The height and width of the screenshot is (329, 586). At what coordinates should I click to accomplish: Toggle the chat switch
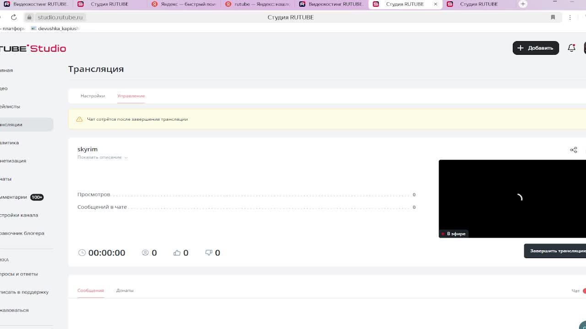pyautogui.click(x=584, y=291)
